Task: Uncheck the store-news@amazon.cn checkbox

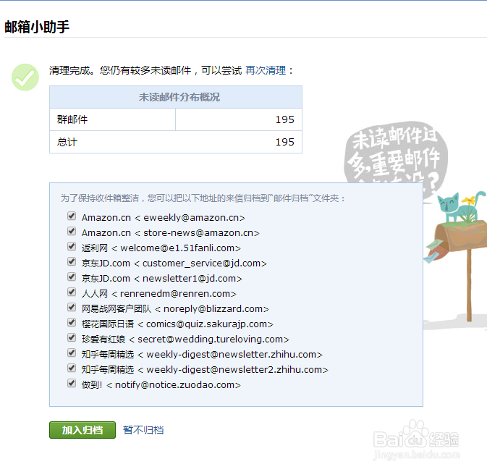Action: pos(72,231)
